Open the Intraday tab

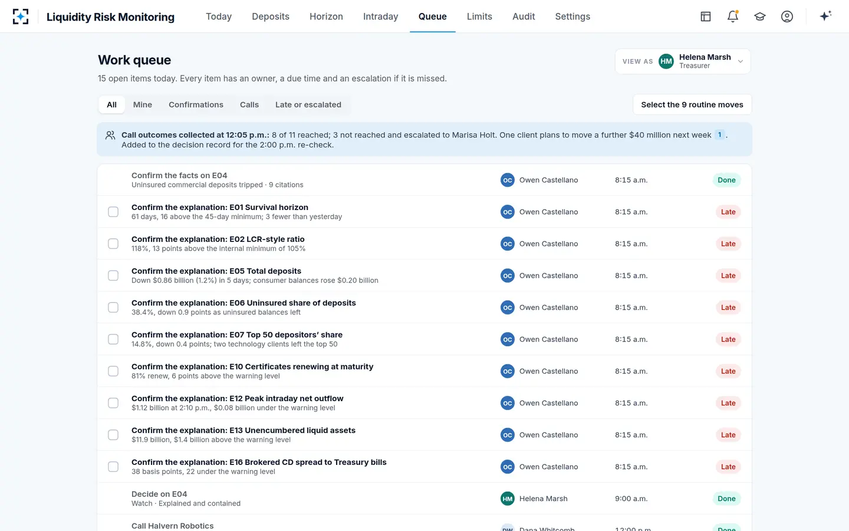point(381,17)
